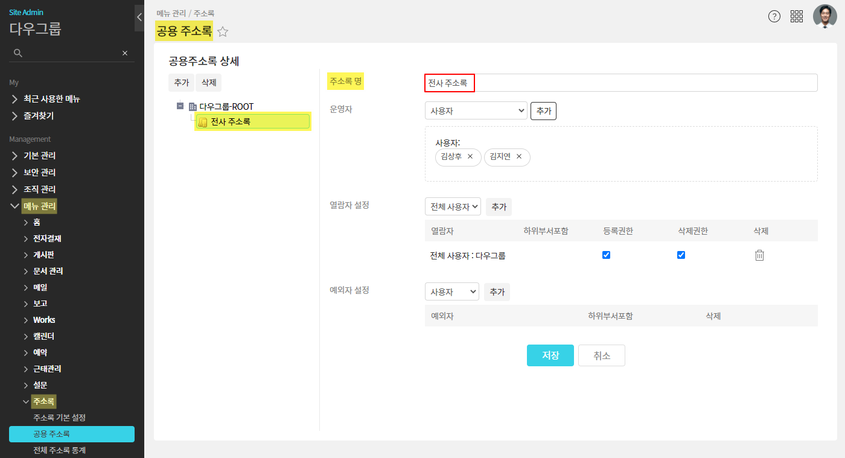Open the 운영자 type dropdown
845x458 pixels.
pos(476,111)
